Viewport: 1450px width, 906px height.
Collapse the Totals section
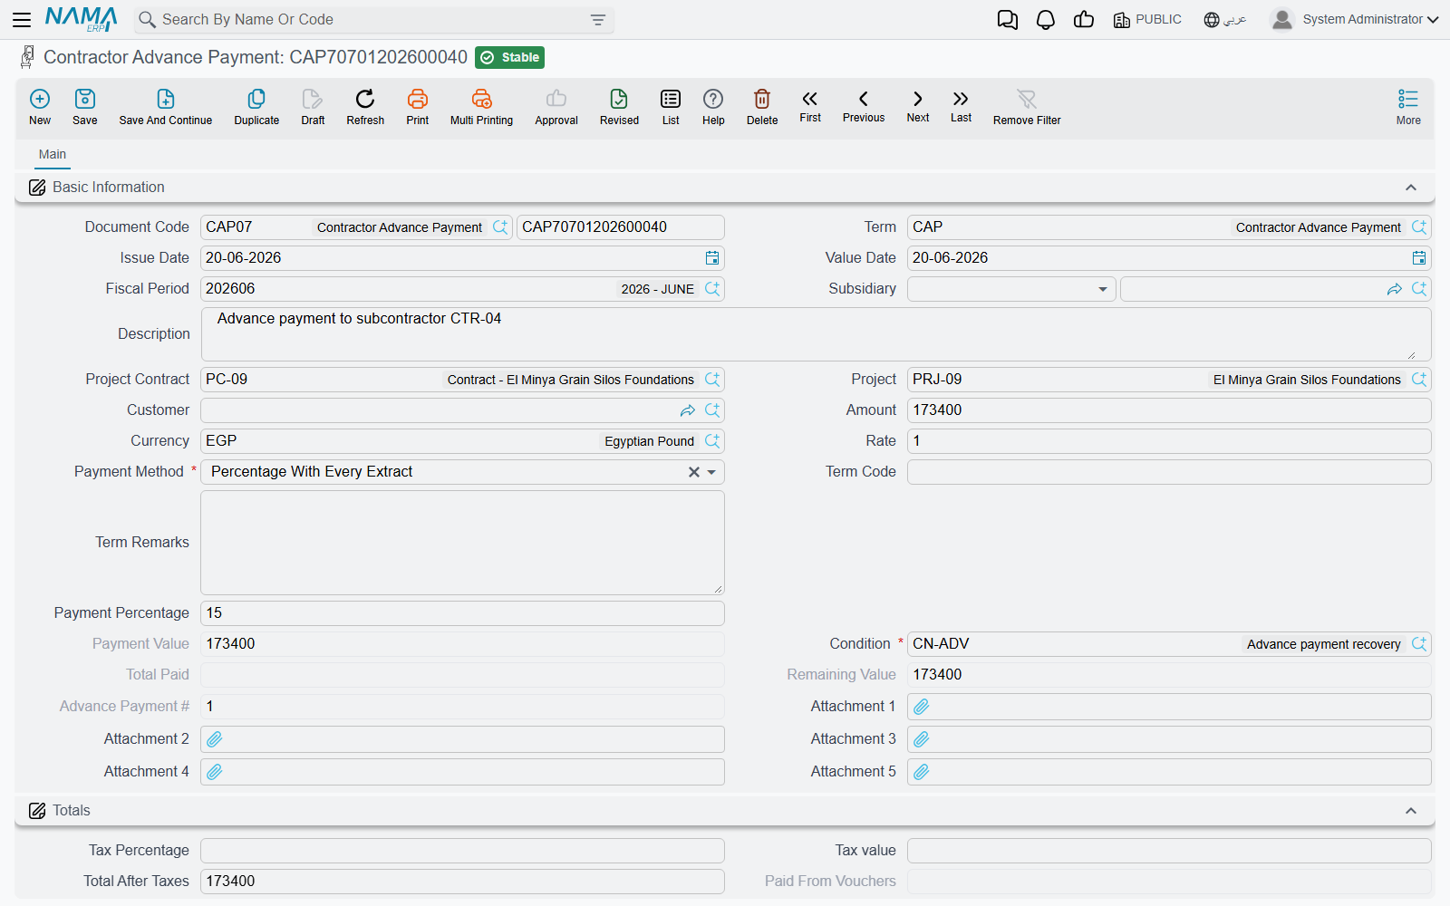1411,811
